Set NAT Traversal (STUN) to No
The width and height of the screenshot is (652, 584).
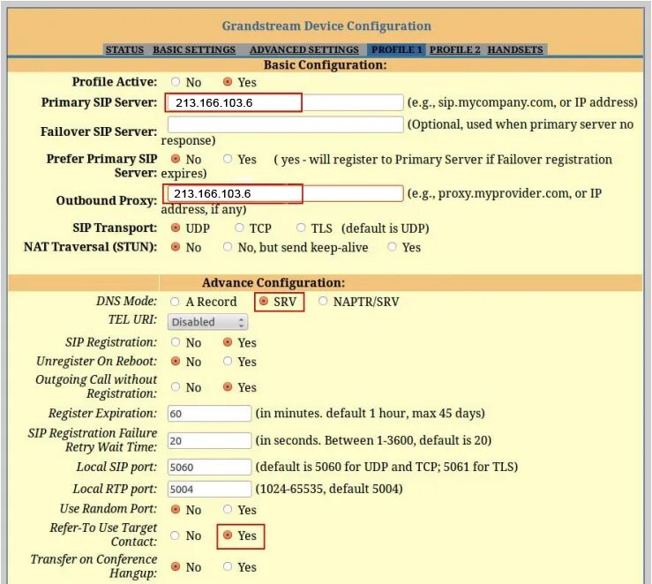(176, 247)
